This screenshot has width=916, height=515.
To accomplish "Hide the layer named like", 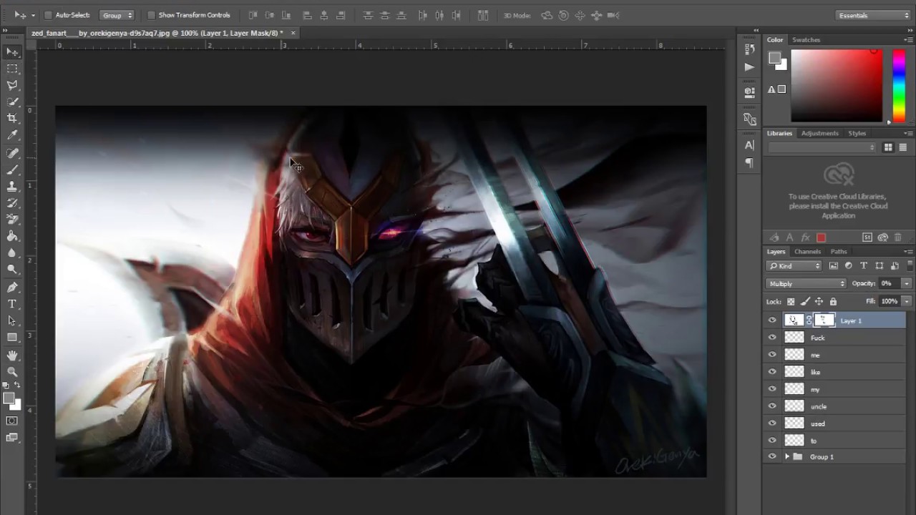I will pos(772,372).
